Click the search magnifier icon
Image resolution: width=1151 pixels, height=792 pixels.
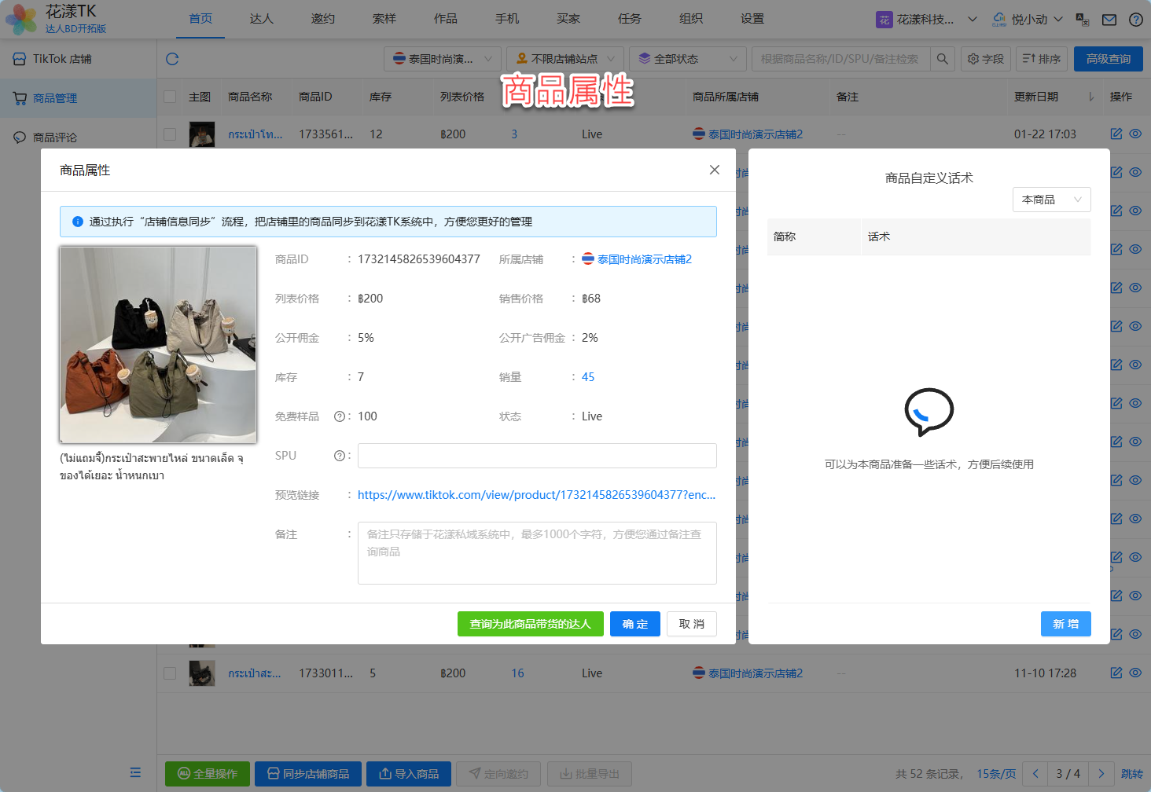(x=942, y=59)
